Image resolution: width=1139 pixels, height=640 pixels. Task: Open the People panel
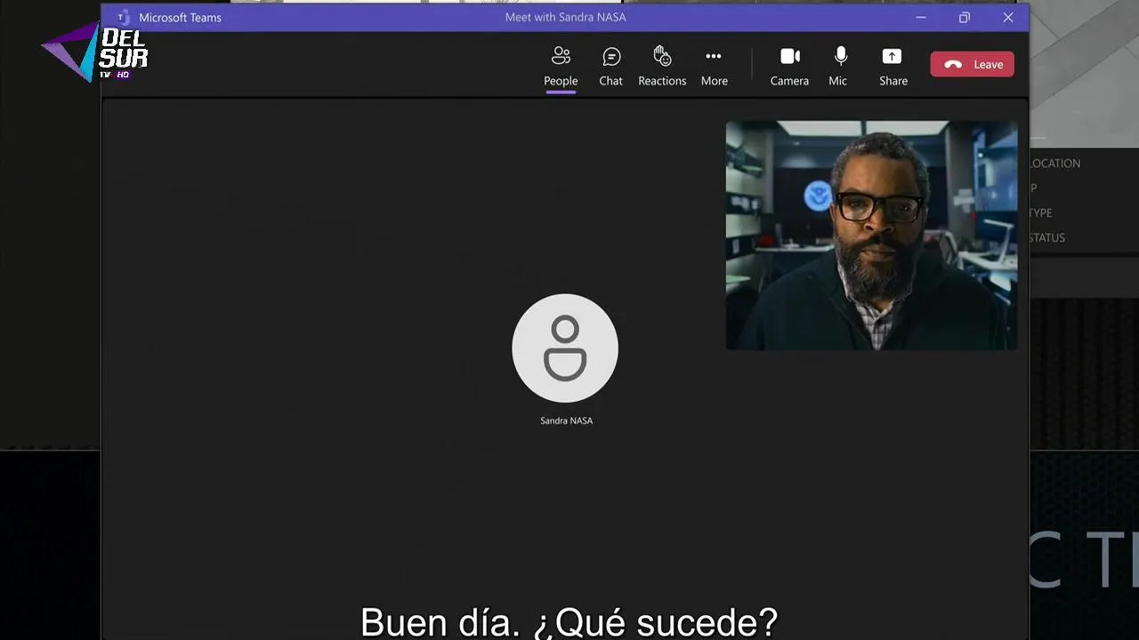tap(561, 67)
